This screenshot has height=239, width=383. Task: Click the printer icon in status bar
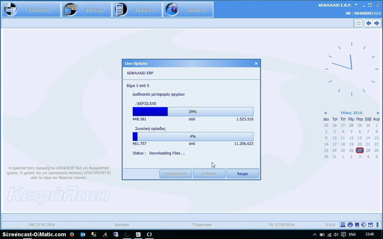click(350, 225)
